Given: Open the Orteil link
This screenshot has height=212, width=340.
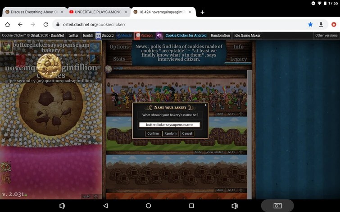Looking at the screenshot, I should (35, 35).
